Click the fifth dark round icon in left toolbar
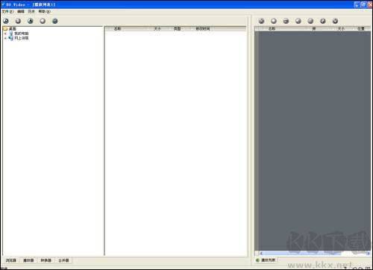The image size is (373, 270). (55, 21)
